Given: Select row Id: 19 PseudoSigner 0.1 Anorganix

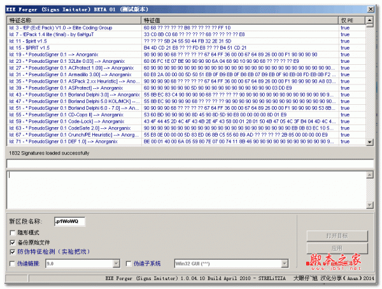Looking at the screenshot, I should [187, 55].
